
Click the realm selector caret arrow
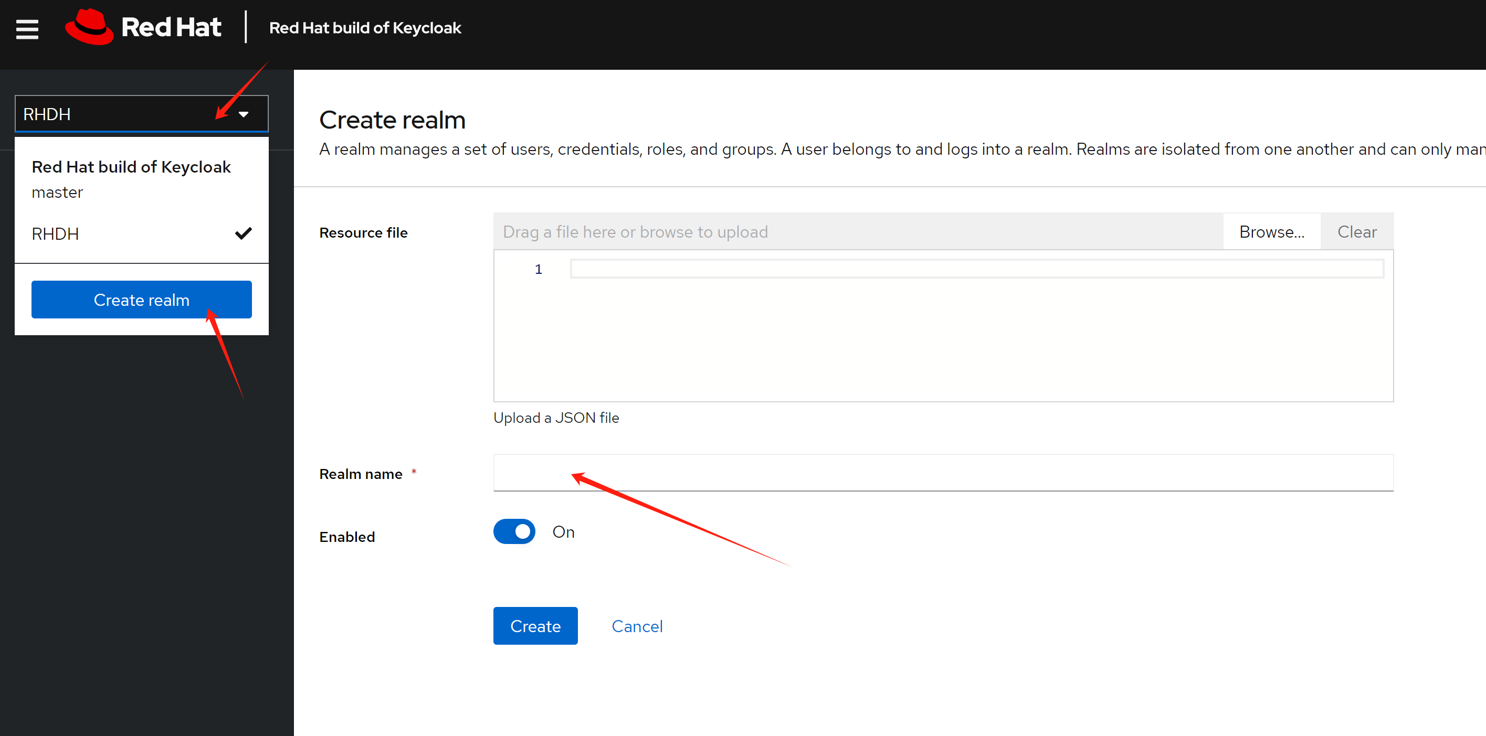(244, 114)
